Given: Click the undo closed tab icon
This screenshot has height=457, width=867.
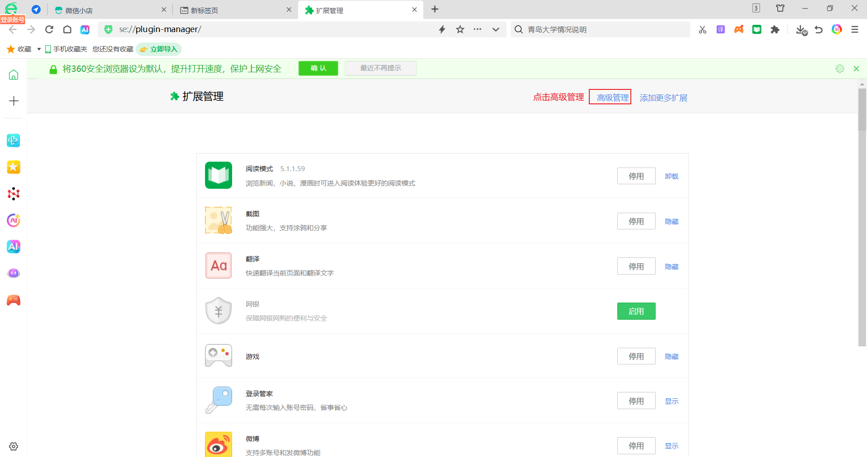Looking at the screenshot, I should coord(819,29).
